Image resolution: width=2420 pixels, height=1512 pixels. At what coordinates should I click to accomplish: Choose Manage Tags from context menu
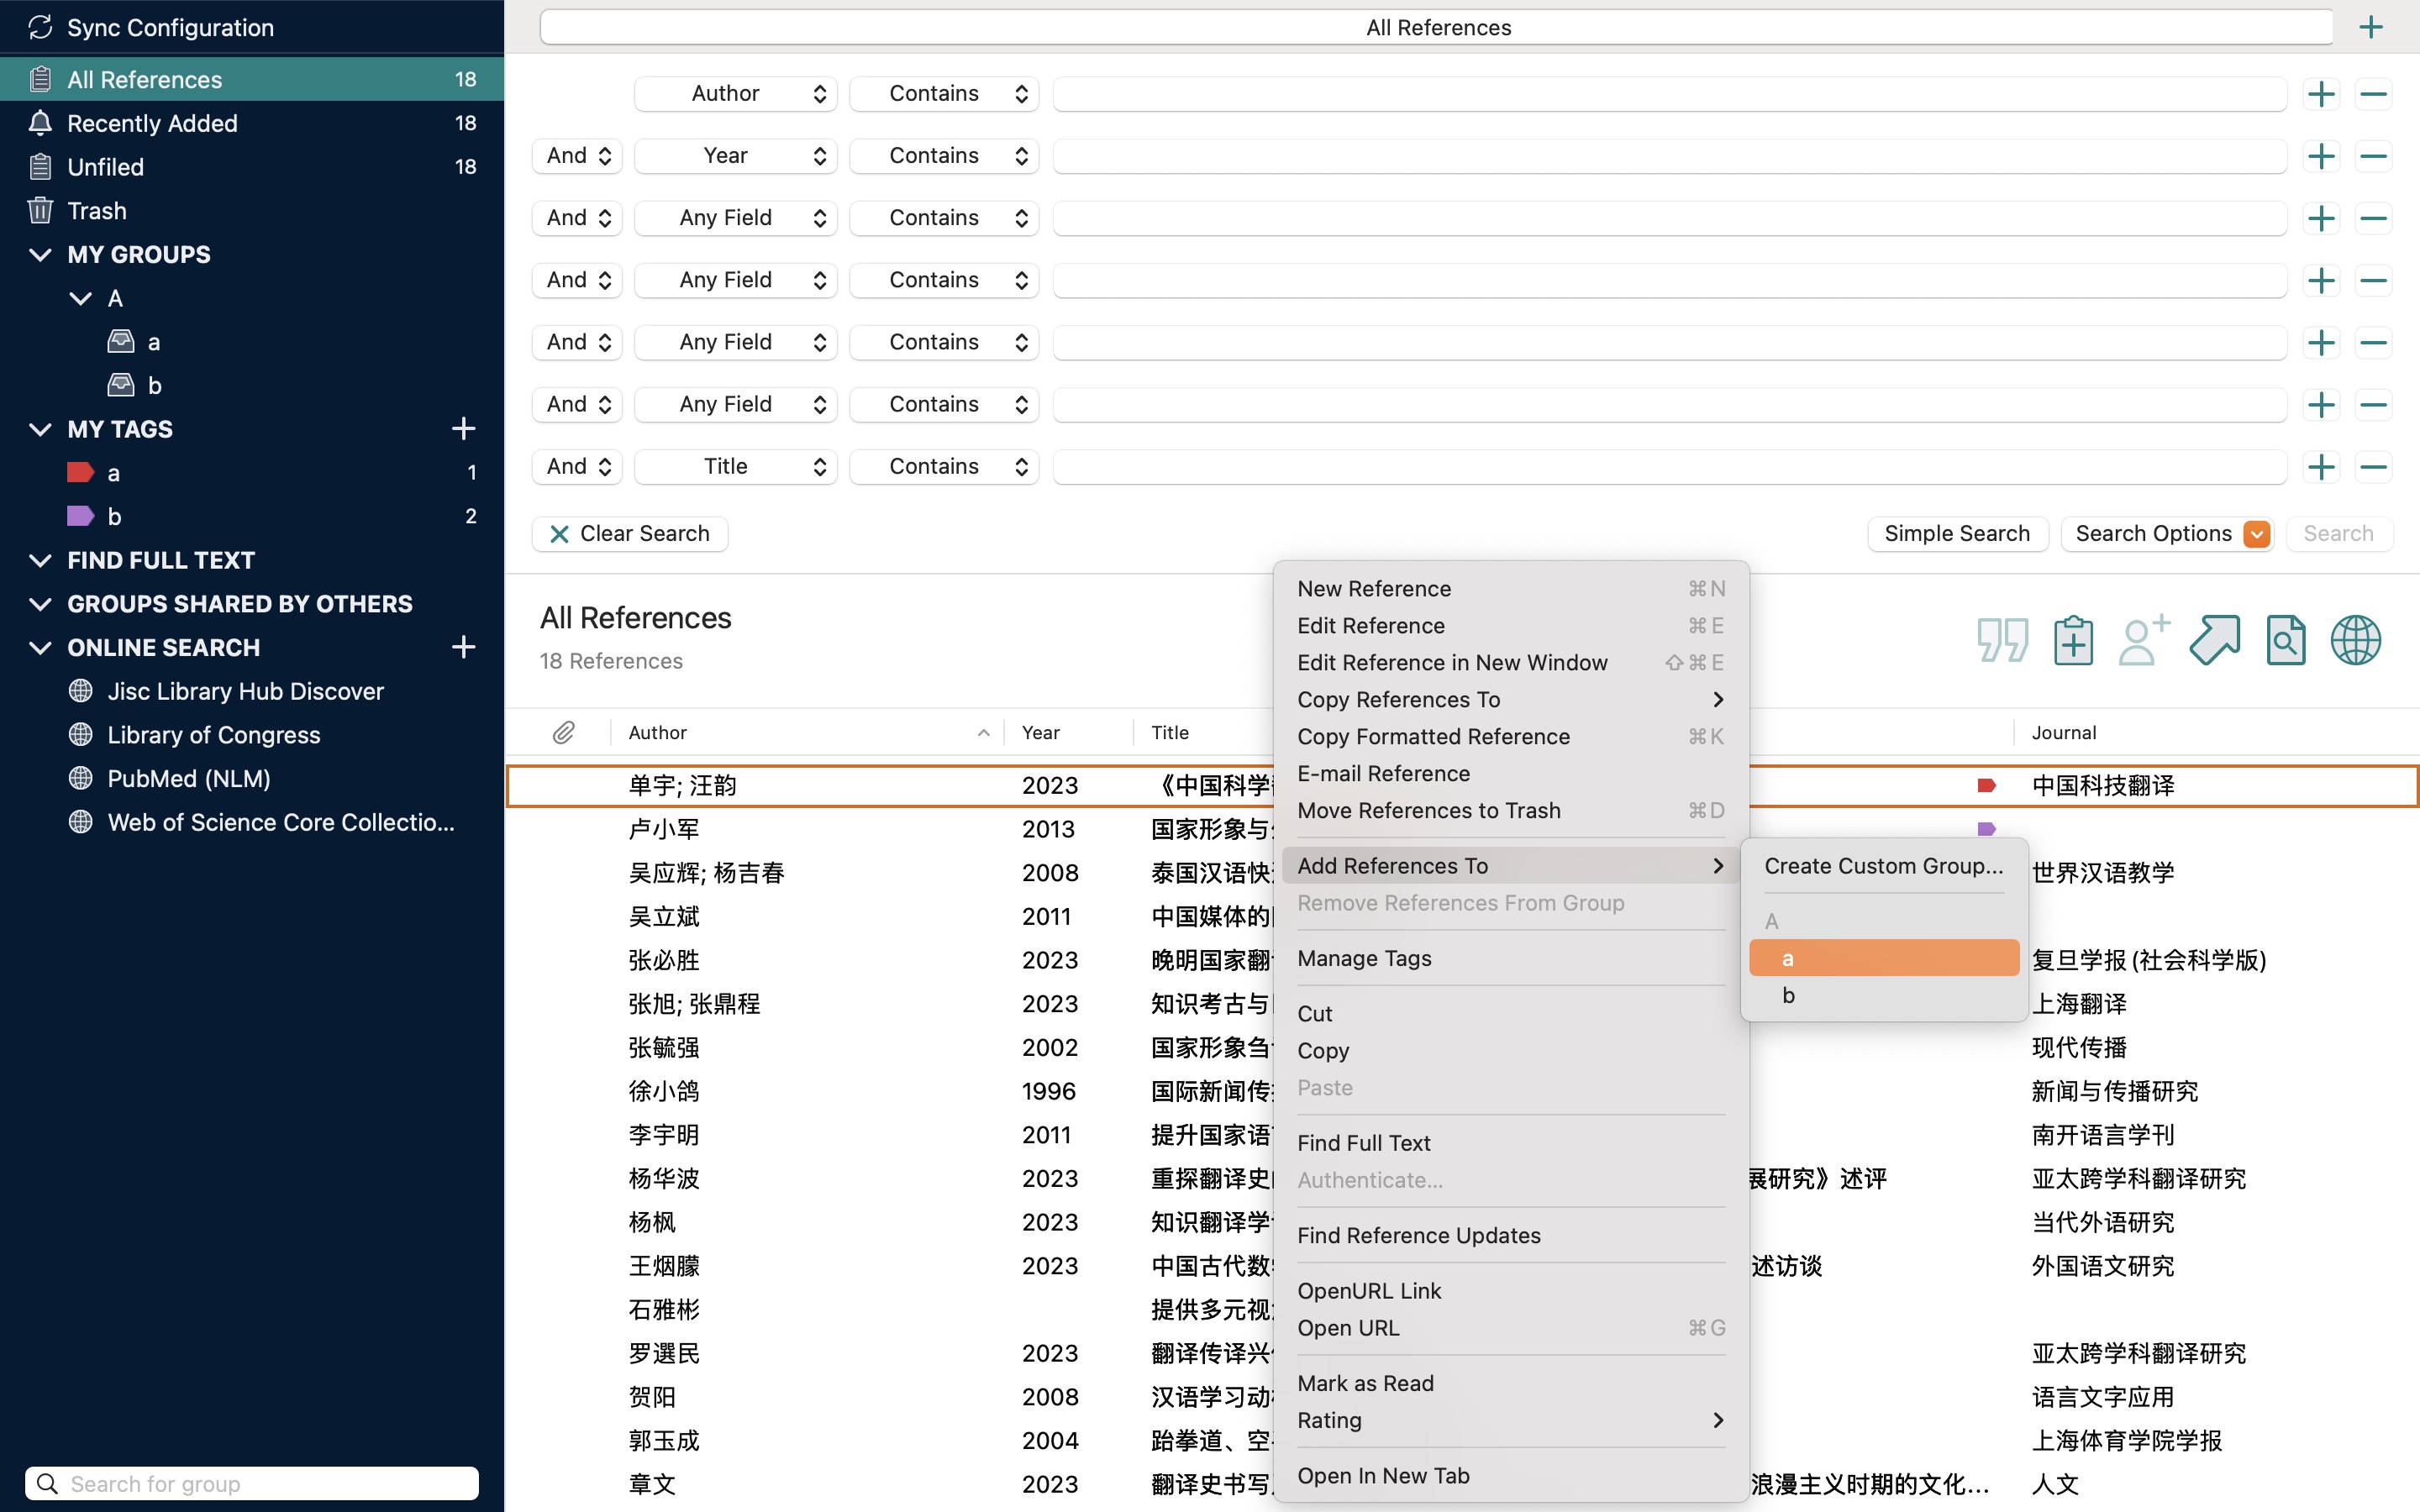1364,958
